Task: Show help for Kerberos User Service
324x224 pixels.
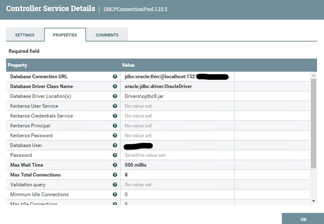Action: click(x=115, y=106)
